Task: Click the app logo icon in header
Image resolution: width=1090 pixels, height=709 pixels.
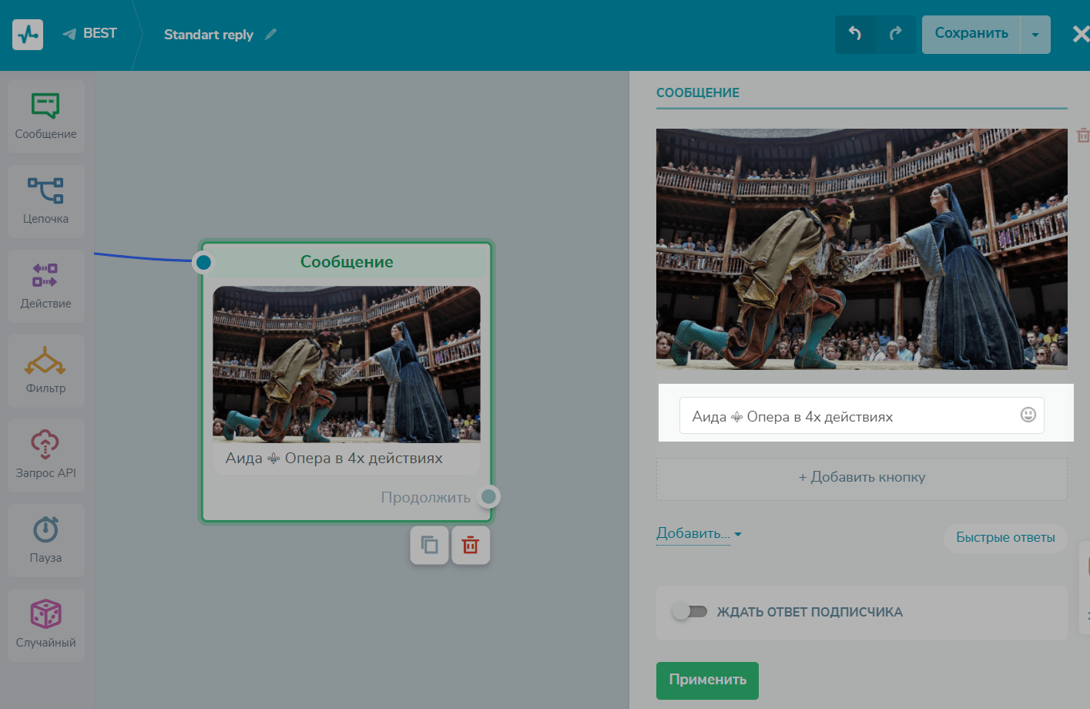Action: click(x=28, y=35)
